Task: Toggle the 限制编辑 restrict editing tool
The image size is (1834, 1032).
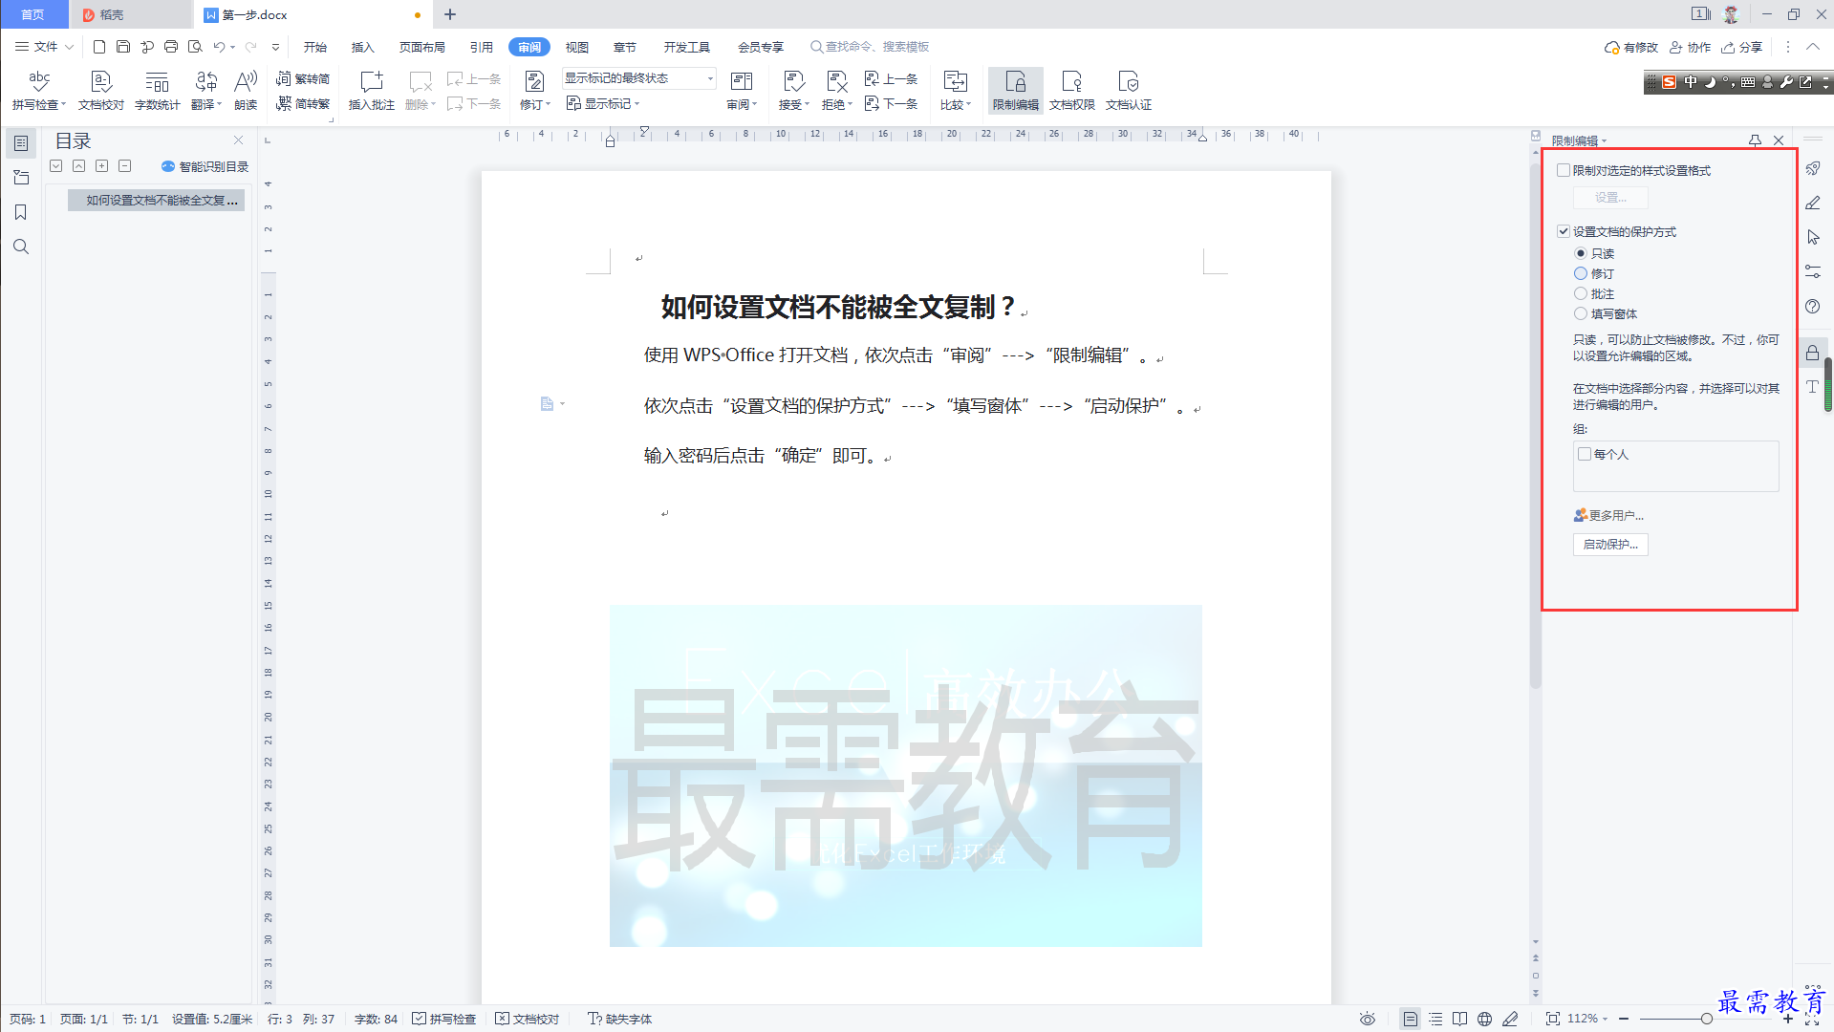Action: (1015, 90)
